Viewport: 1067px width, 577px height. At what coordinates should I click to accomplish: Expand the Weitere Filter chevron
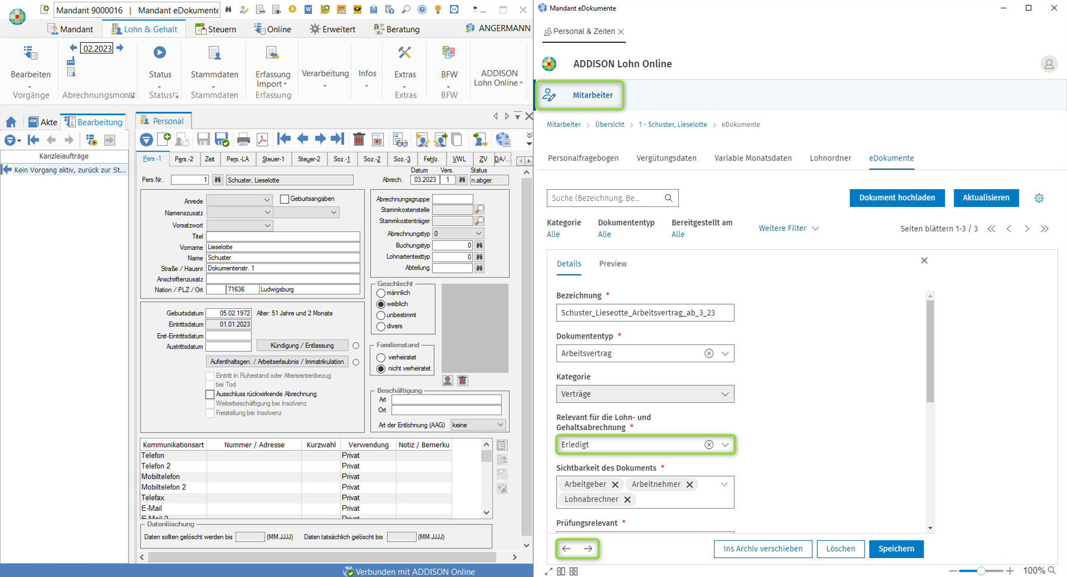coord(815,228)
